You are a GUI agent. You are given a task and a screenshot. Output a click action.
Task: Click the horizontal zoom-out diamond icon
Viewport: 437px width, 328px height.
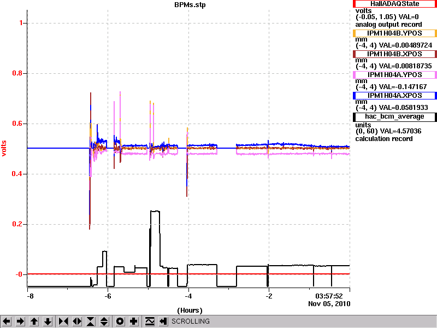[x=77, y=321]
